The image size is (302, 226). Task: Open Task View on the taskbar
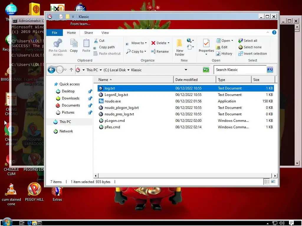[22, 223]
